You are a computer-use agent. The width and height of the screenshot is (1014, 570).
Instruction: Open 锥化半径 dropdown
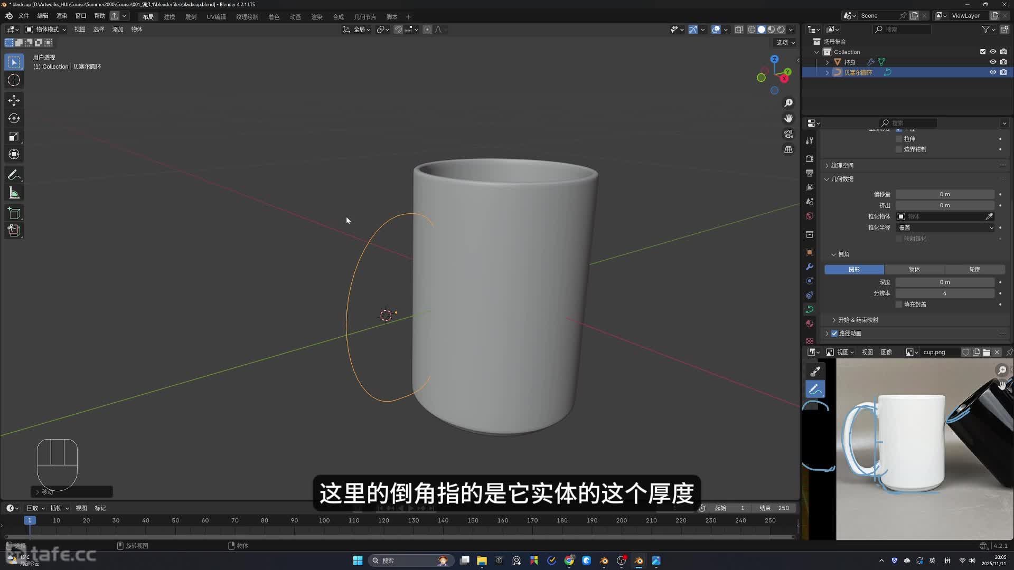pyautogui.click(x=945, y=227)
